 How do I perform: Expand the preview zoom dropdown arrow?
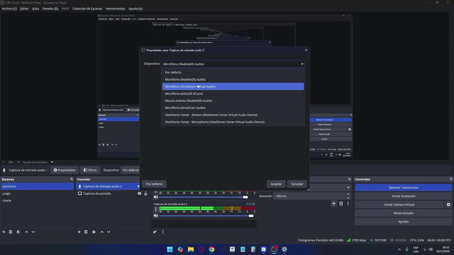tap(52, 162)
